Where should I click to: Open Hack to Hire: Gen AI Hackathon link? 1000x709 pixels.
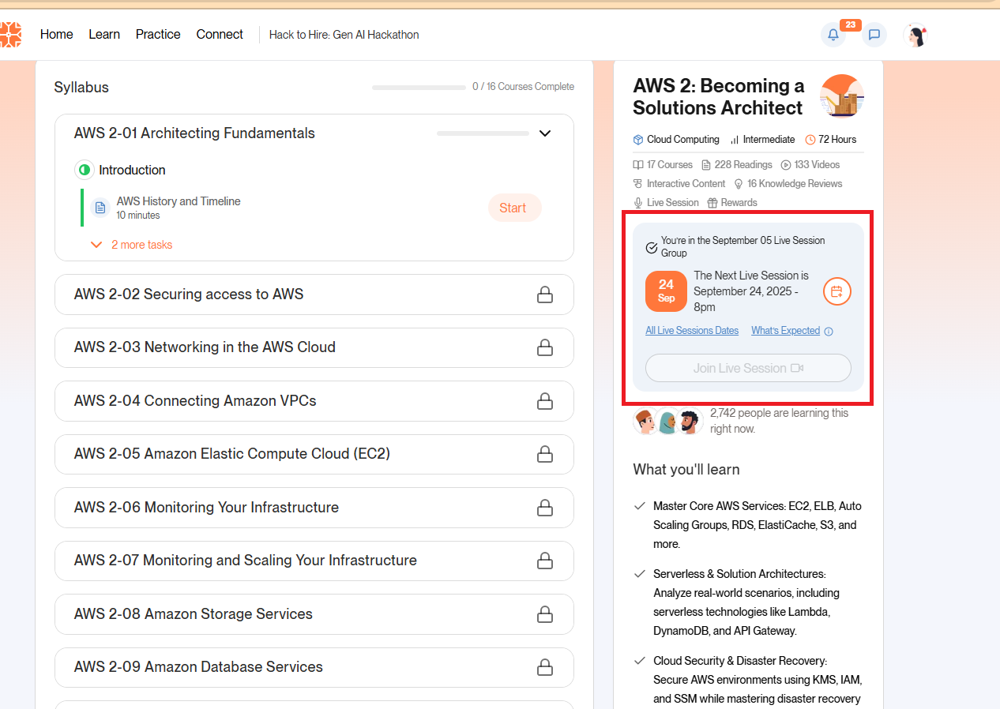click(344, 35)
